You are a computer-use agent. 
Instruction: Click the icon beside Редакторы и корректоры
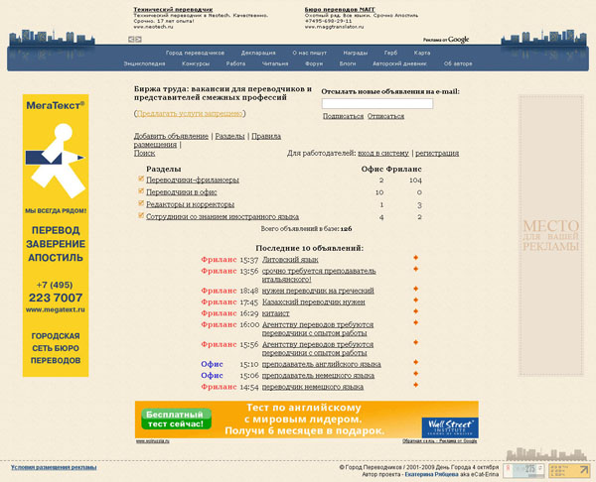141,203
